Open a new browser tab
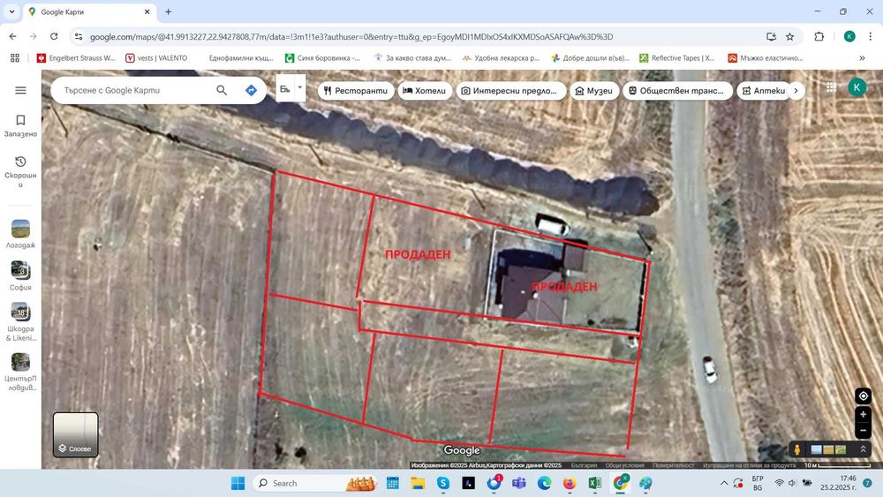This screenshot has height=497, width=883. coord(168,11)
